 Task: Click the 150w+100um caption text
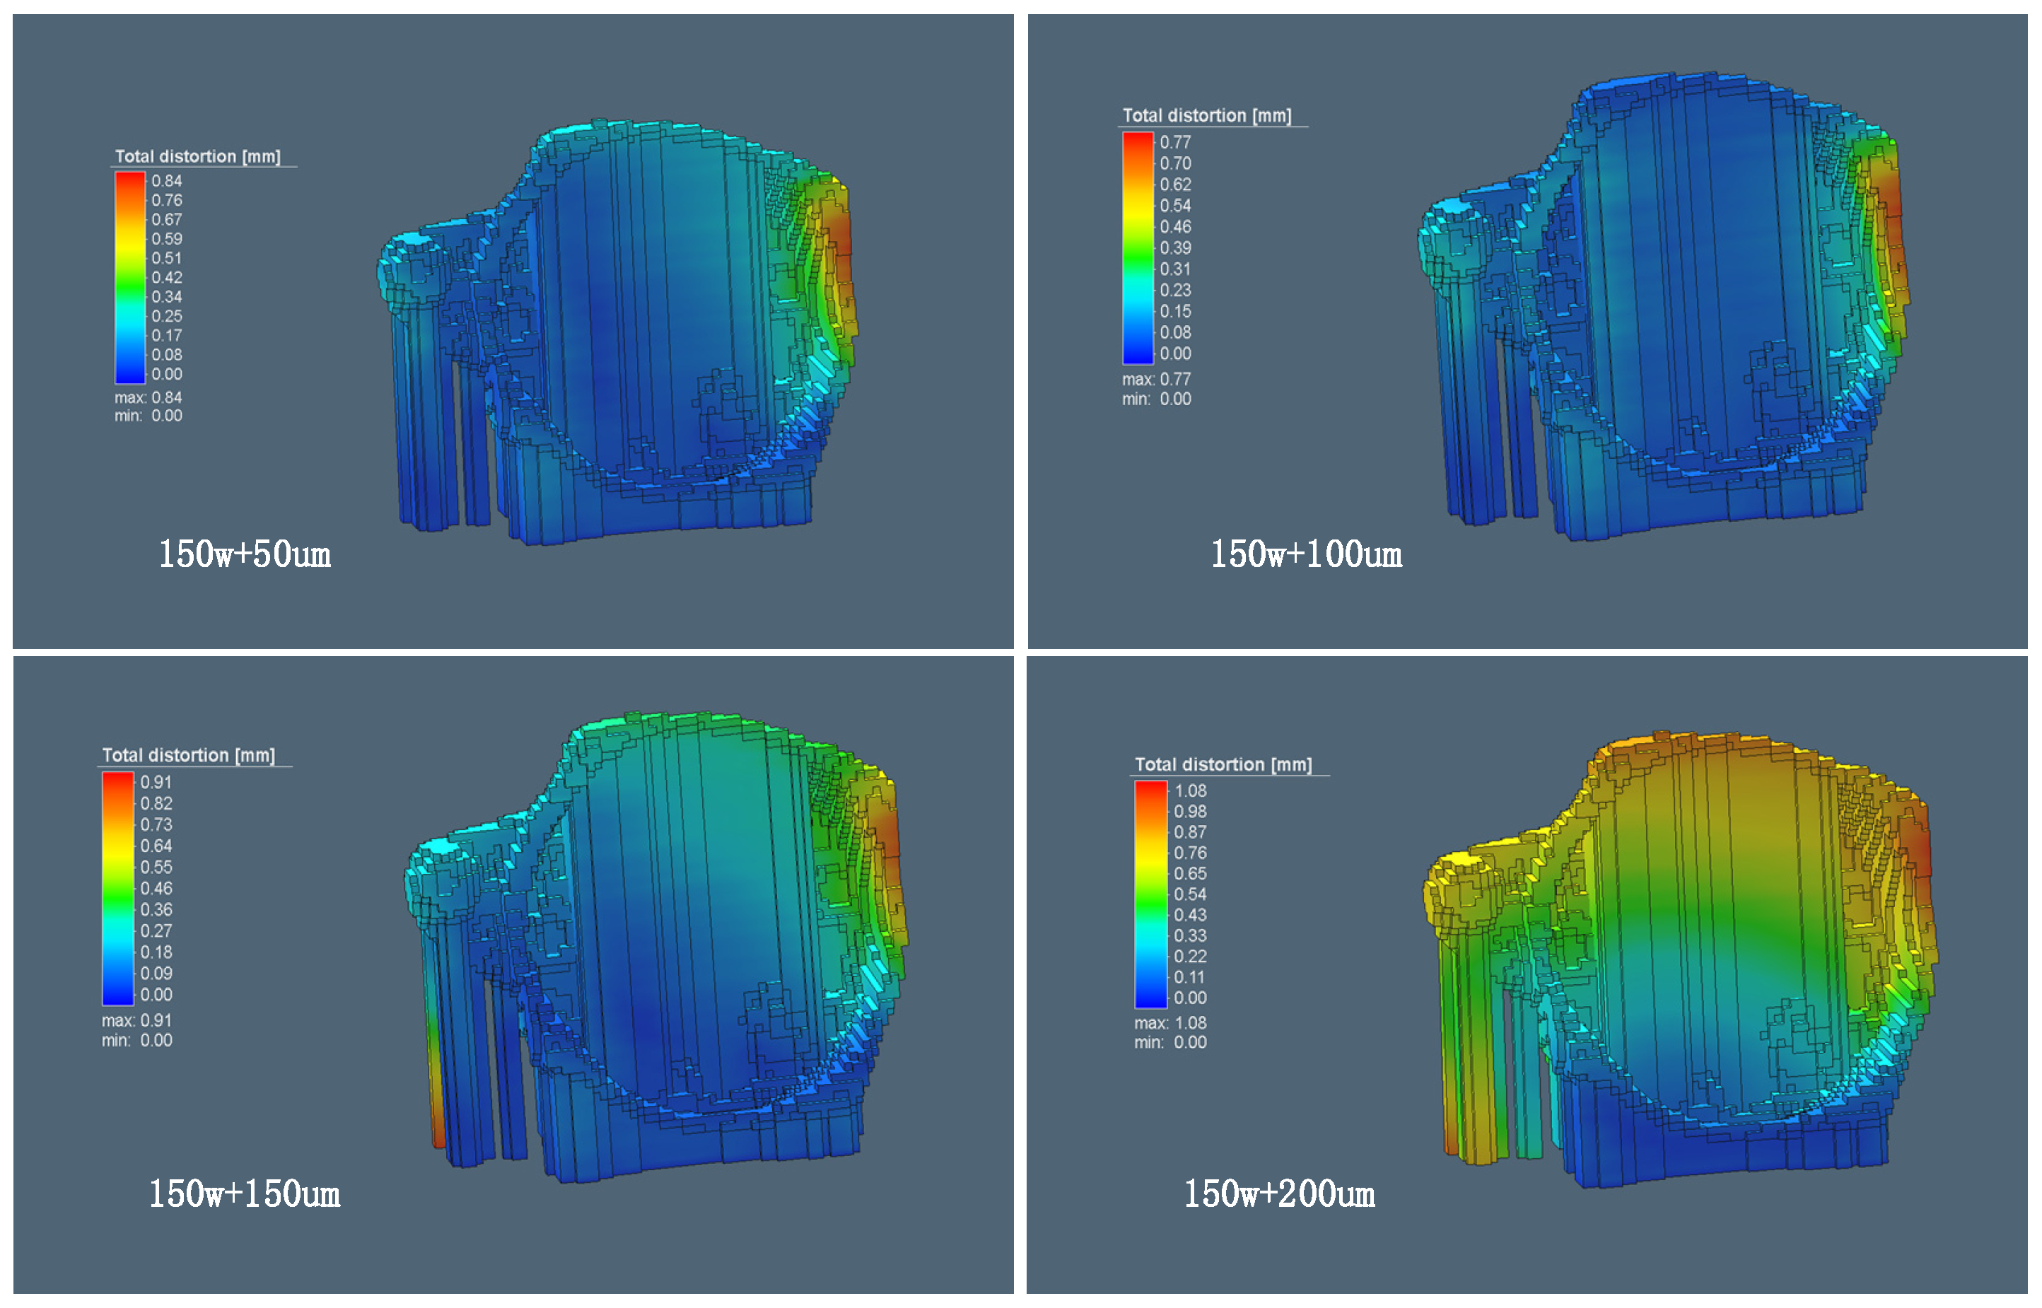pos(1305,554)
